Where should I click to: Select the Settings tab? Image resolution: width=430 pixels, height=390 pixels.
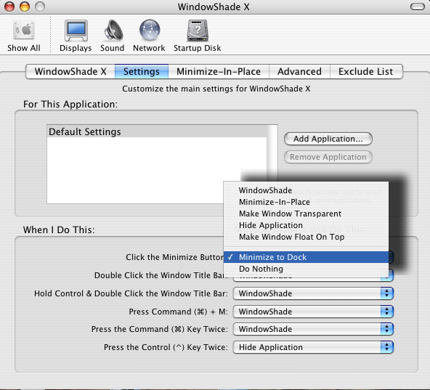pos(142,72)
